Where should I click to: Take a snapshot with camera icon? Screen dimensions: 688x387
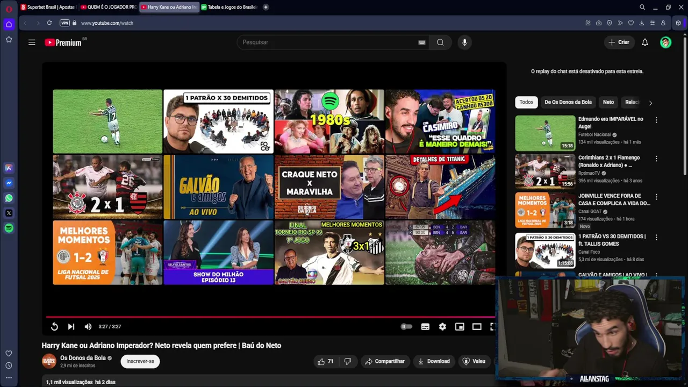coord(599,23)
